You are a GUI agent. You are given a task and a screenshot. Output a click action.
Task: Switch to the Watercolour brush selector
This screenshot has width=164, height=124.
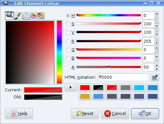(x=18, y=16)
